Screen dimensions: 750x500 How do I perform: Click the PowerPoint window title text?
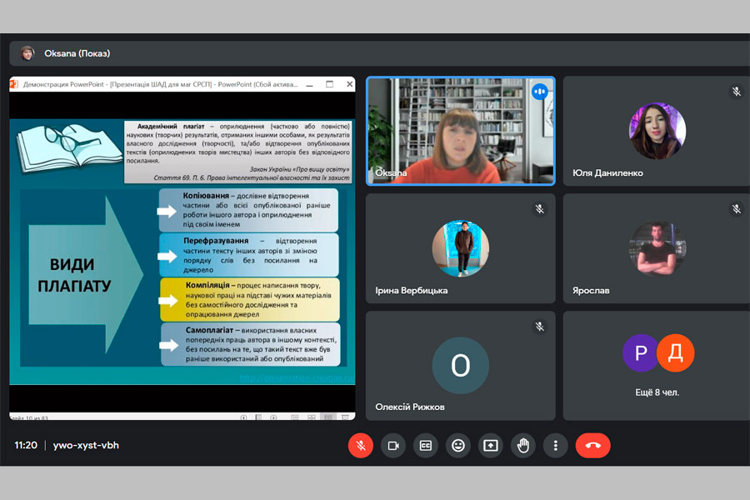[x=160, y=84]
